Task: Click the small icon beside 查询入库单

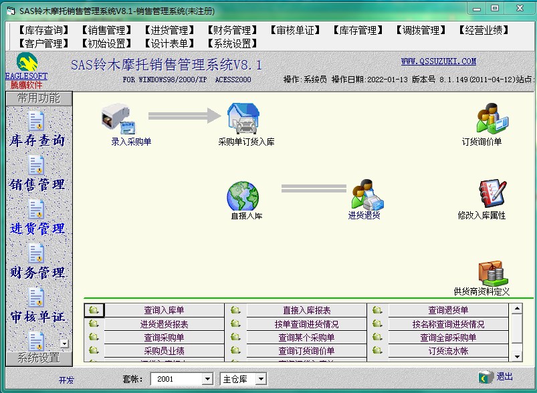Action: tap(94, 310)
